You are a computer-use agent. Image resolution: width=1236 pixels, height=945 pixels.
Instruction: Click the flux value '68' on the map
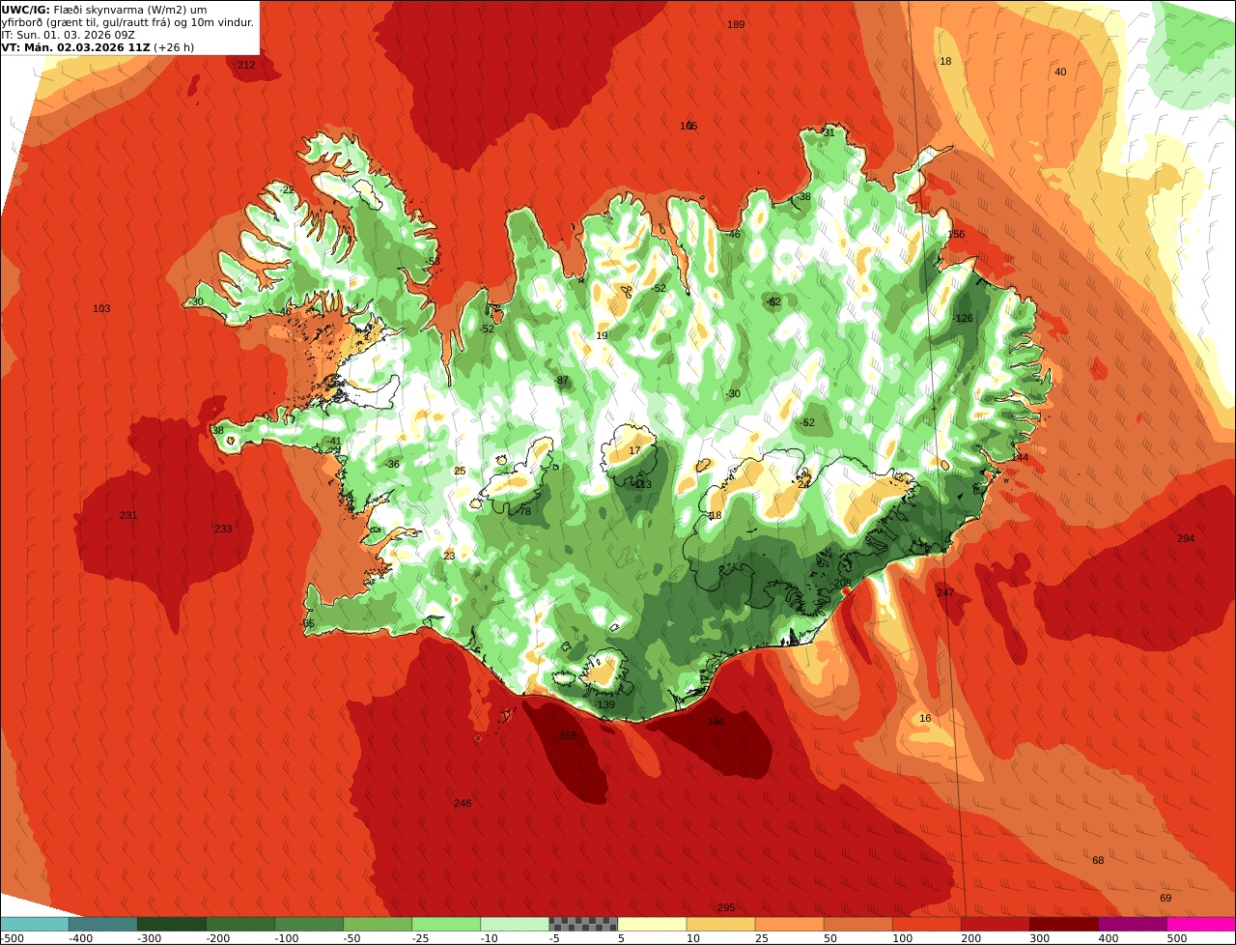[1098, 860]
